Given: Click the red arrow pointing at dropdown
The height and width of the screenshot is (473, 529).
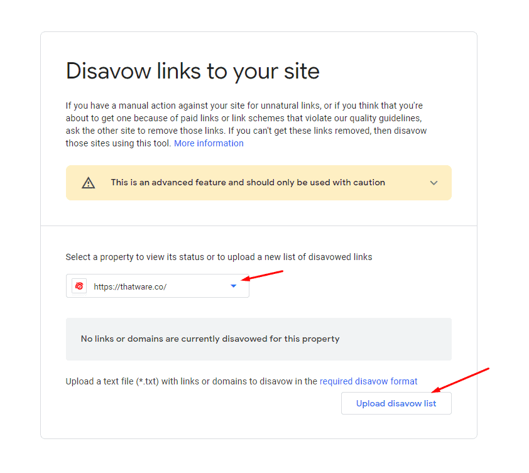Looking at the screenshot, I should coord(262,275).
